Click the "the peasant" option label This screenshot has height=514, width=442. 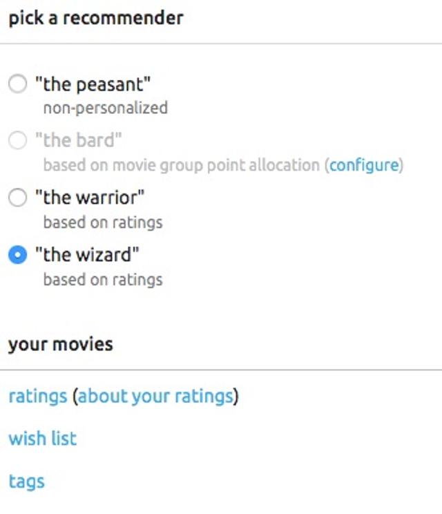click(x=93, y=85)
